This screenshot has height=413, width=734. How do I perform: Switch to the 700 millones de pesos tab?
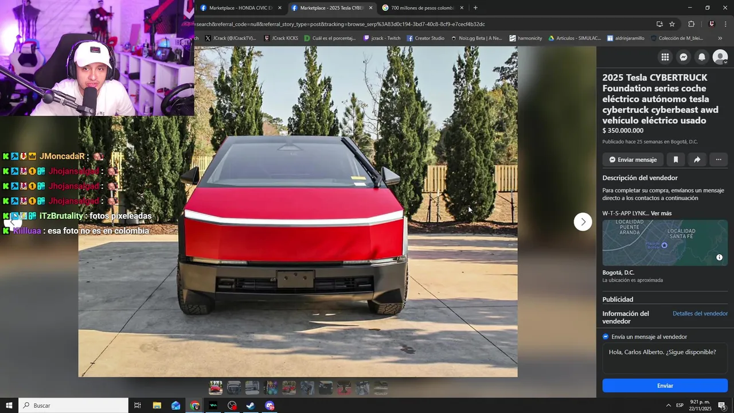422,8
